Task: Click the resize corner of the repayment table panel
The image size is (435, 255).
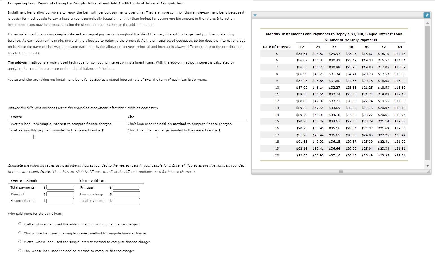Action: tap(429, 171)
